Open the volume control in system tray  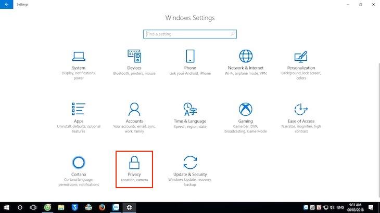pyautogui.click(x=332, y=207)
